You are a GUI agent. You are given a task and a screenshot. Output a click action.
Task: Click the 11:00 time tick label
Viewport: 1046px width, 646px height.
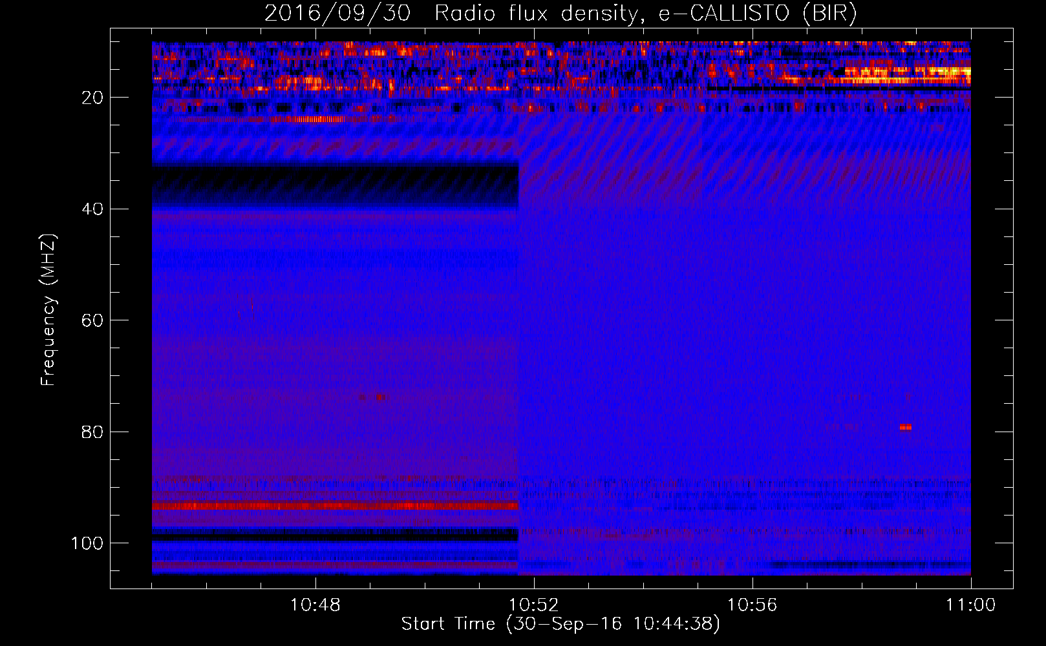(970, 605)
